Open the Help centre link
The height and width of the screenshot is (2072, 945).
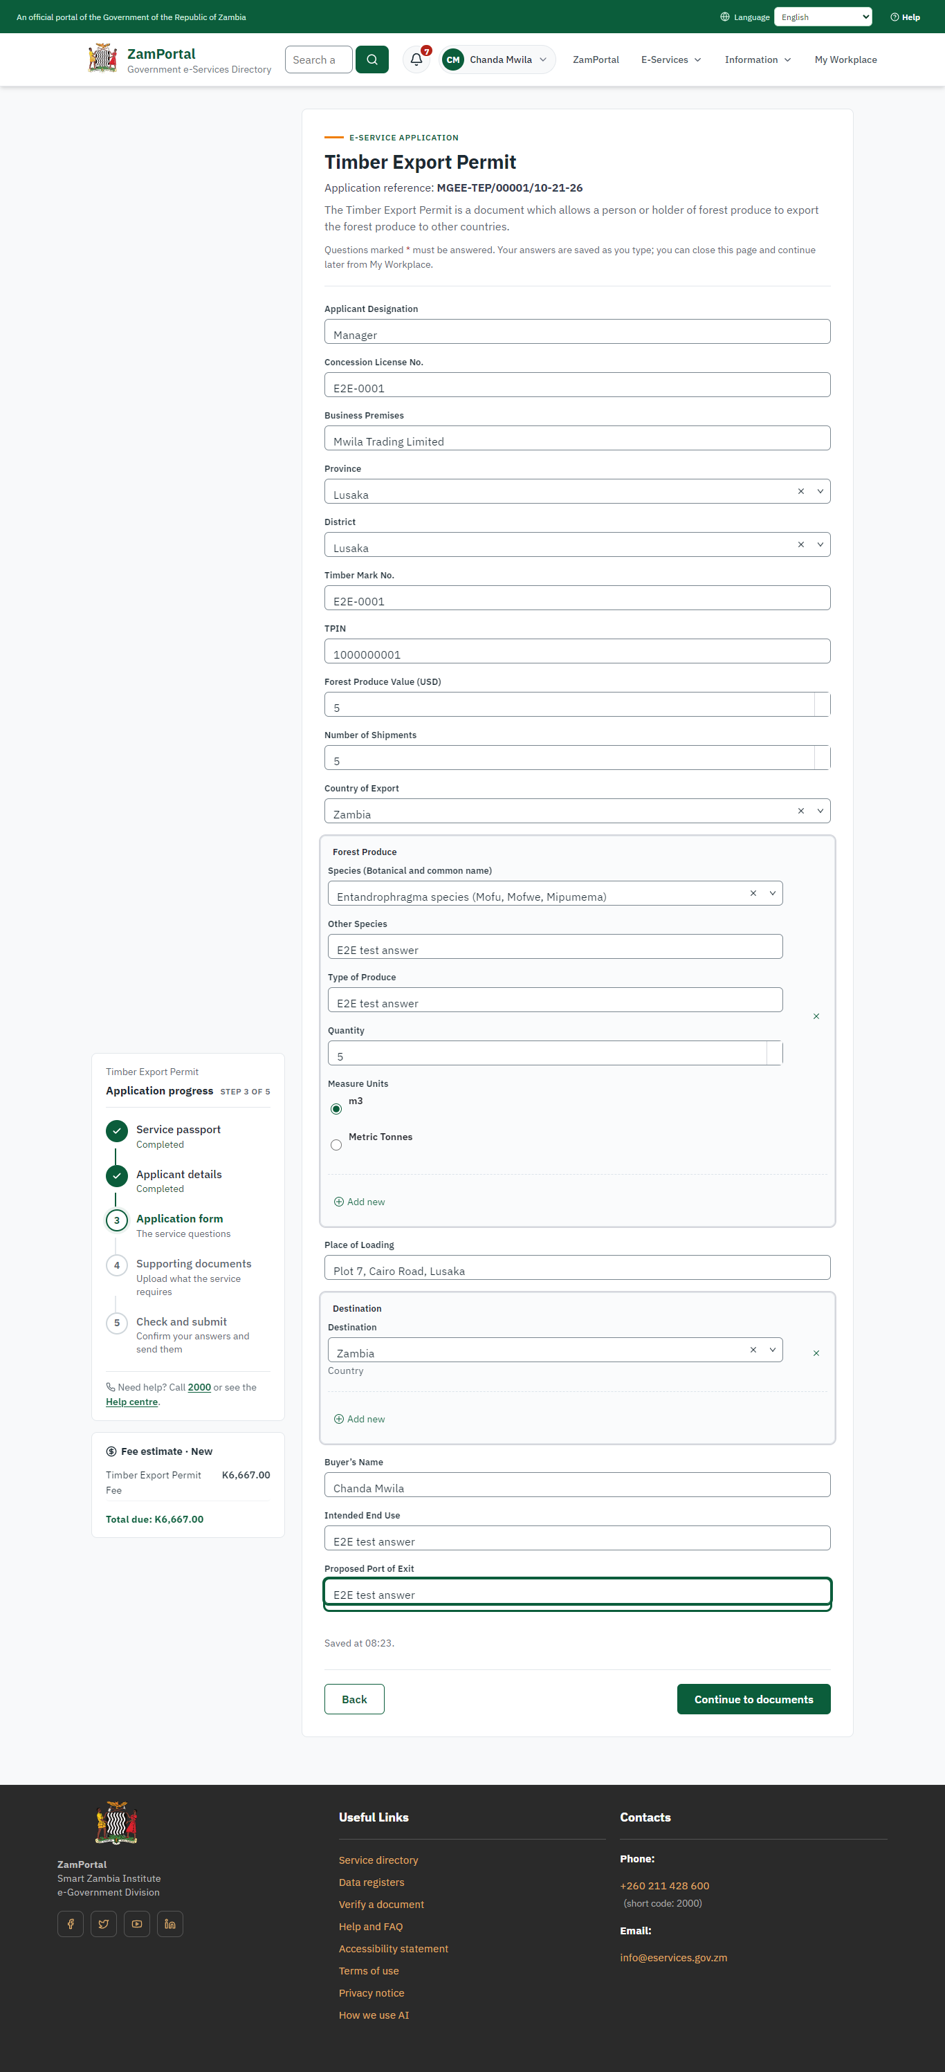[x=132, y=1402]
